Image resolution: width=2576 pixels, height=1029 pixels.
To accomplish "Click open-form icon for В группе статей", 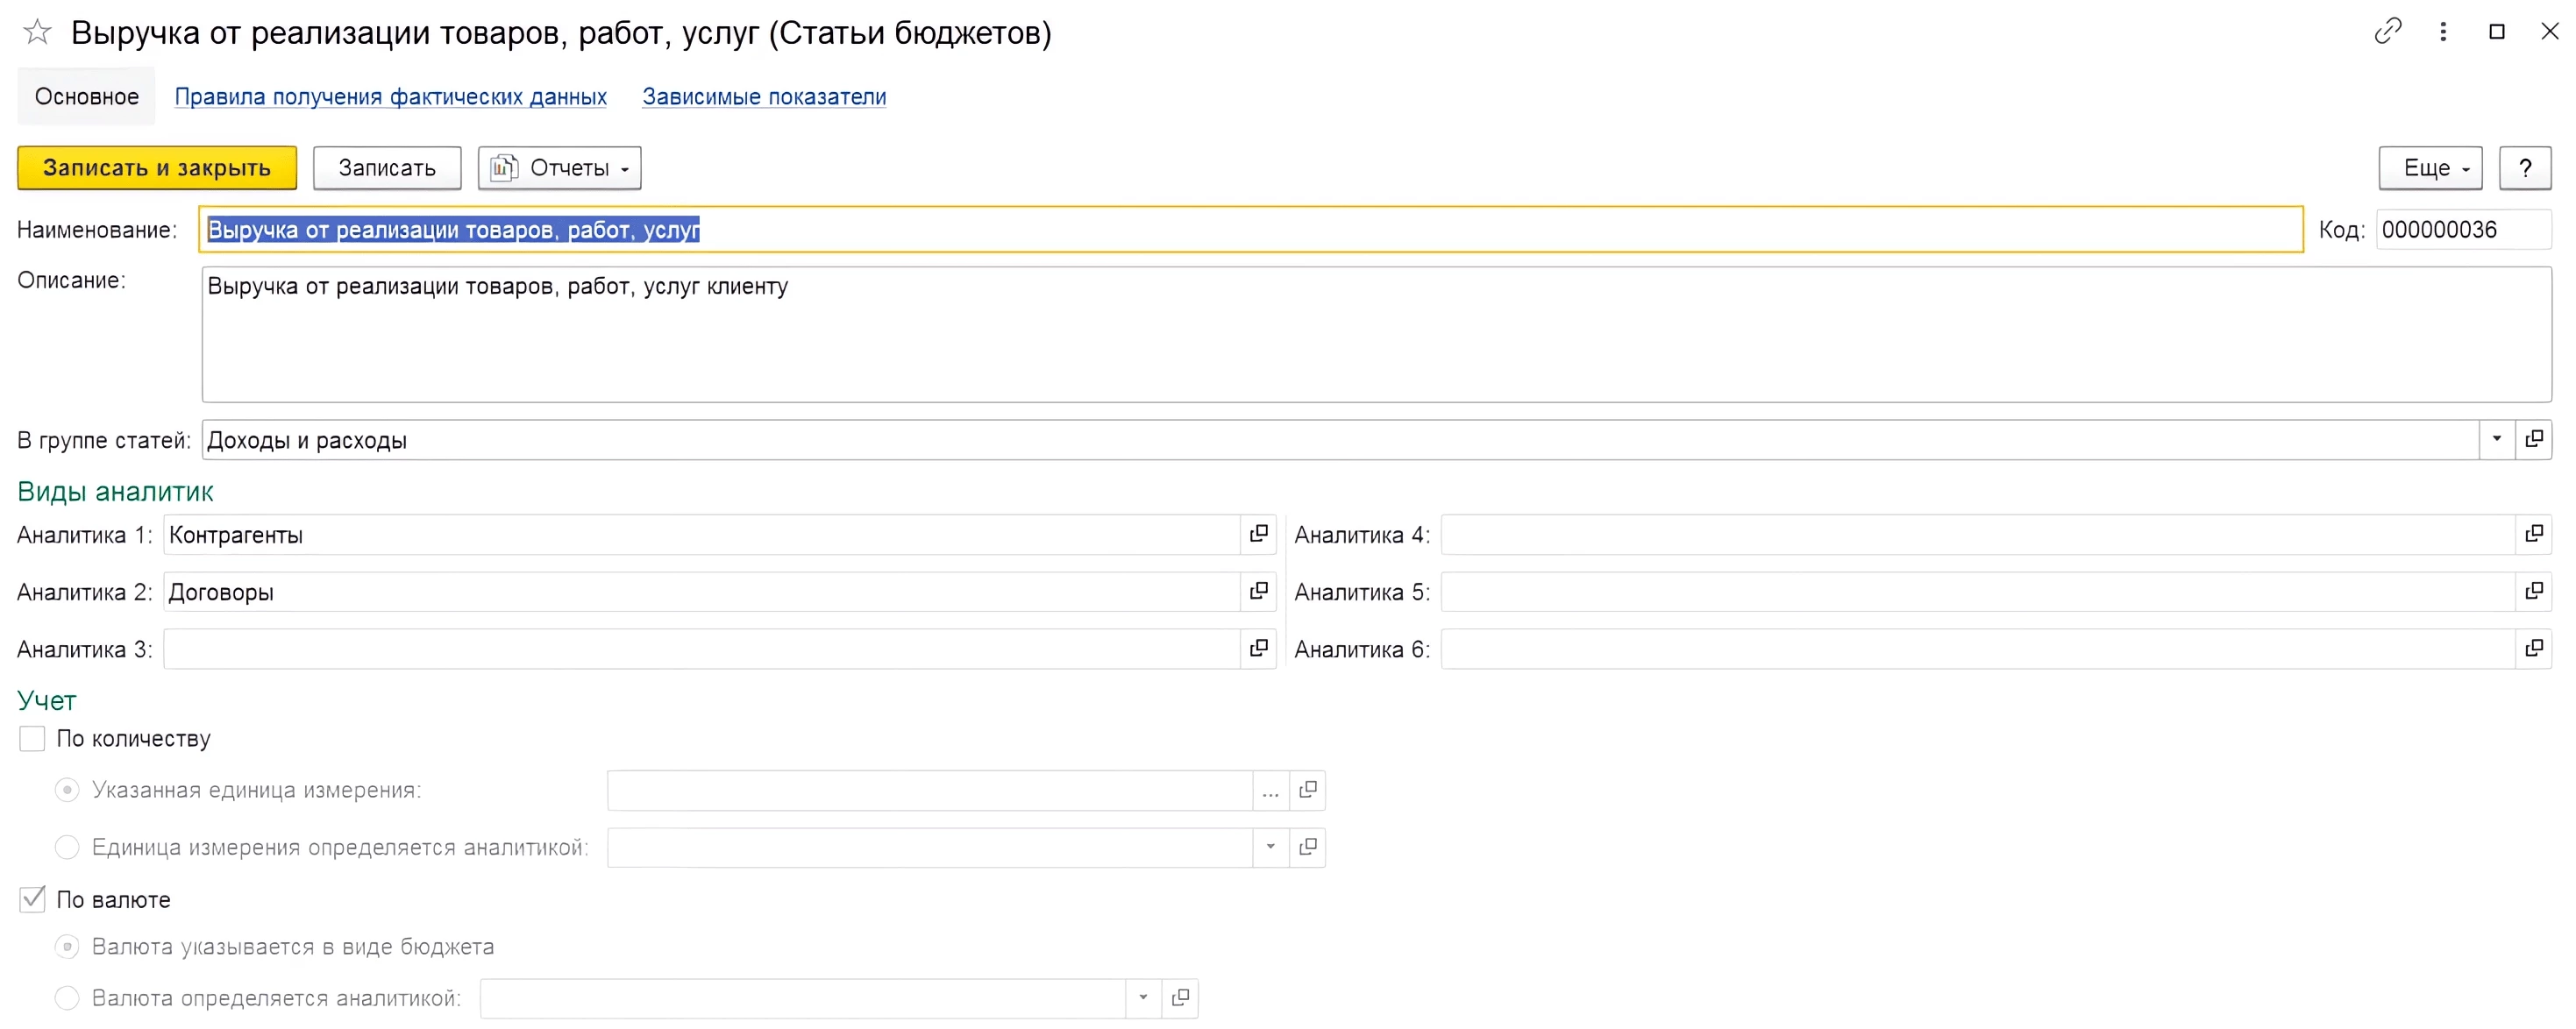I will point(2533,439).
